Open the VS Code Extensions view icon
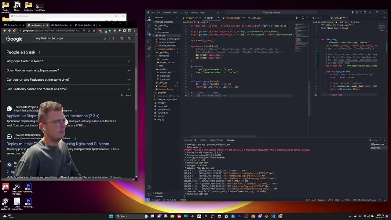The height and width of the screenshot is (220, 391). [149, 48]
